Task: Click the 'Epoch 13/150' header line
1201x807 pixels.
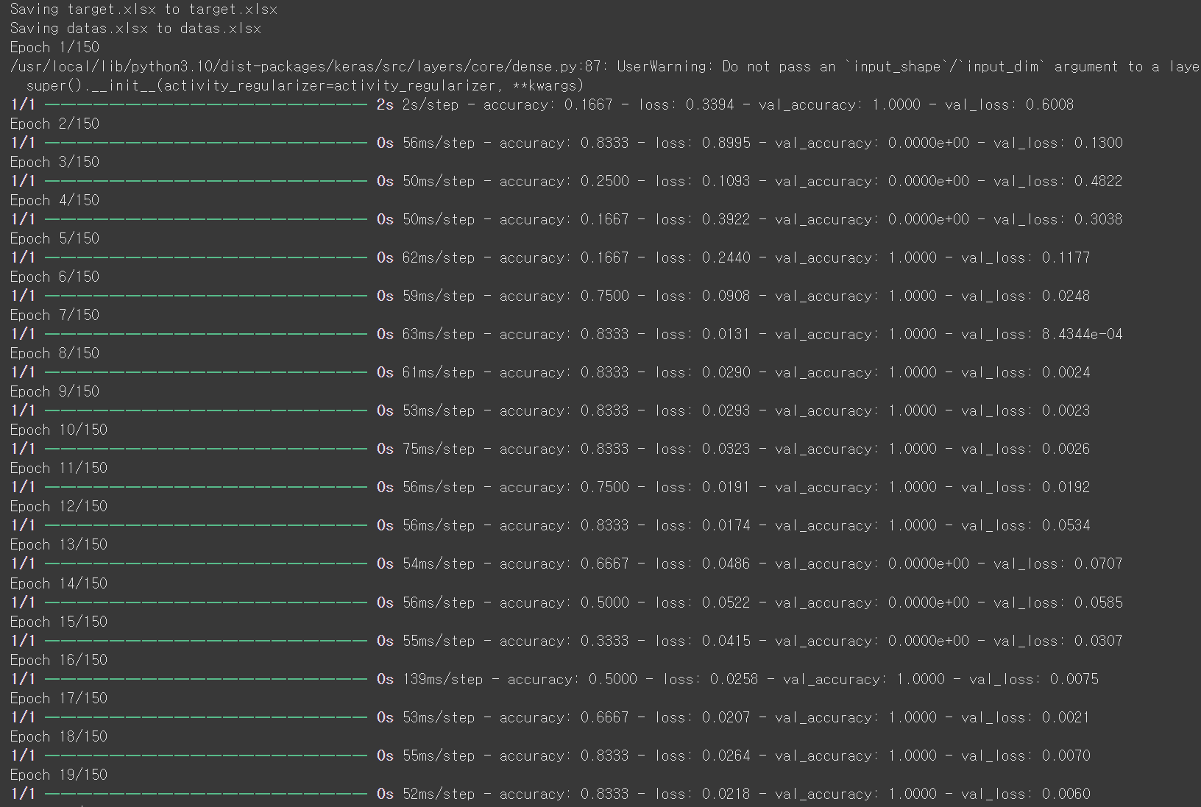Action: [x=59, y=544]
